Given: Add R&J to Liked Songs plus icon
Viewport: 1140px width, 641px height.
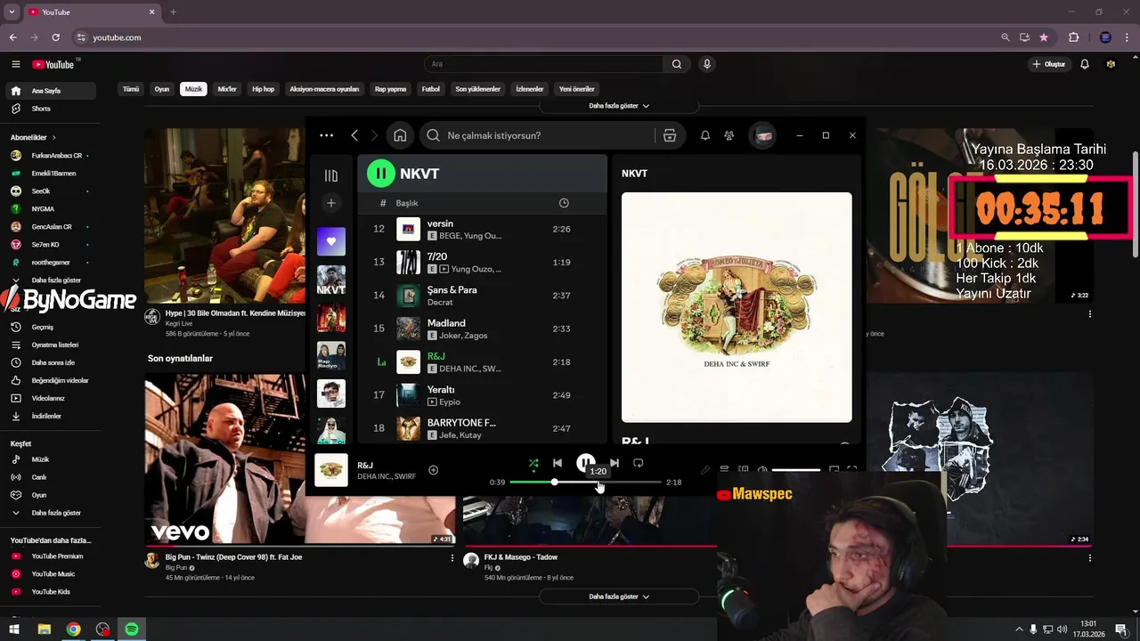Looking at the screenshot, I should click(433, 470).
